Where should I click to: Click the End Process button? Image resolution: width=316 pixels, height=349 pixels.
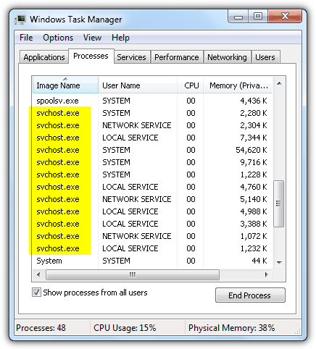tap(250, 295)
